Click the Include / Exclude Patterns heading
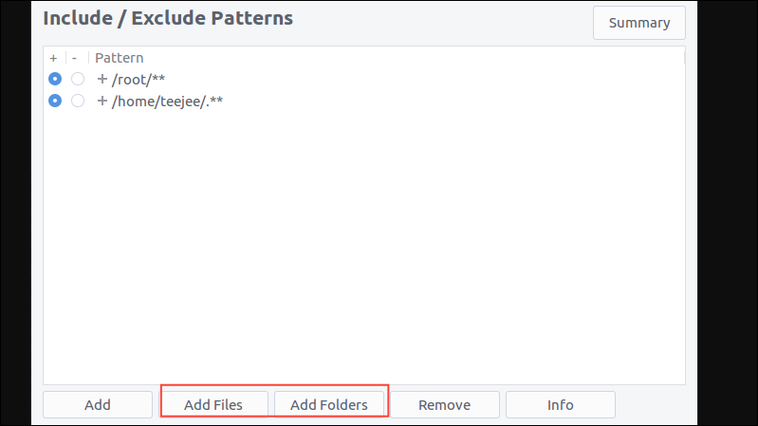 coord(168,18)
